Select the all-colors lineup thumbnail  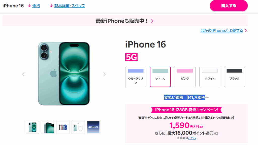coord(63,127)
